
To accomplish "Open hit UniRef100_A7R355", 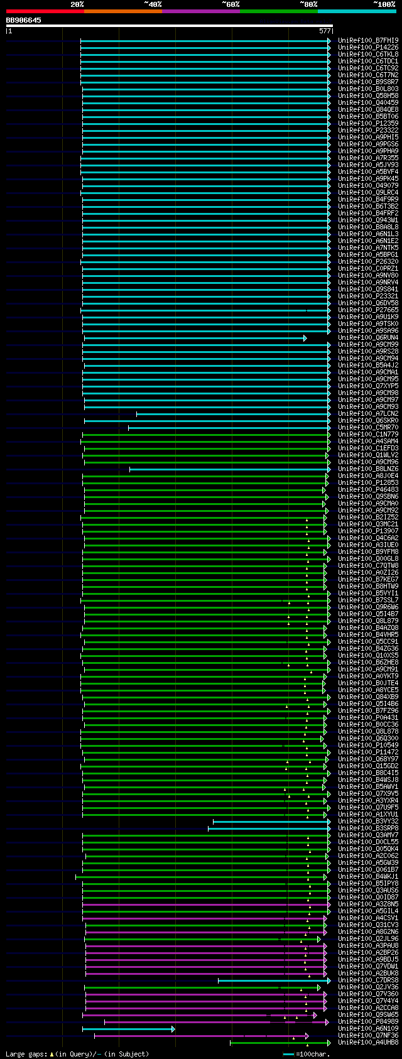I will (368, 158).
